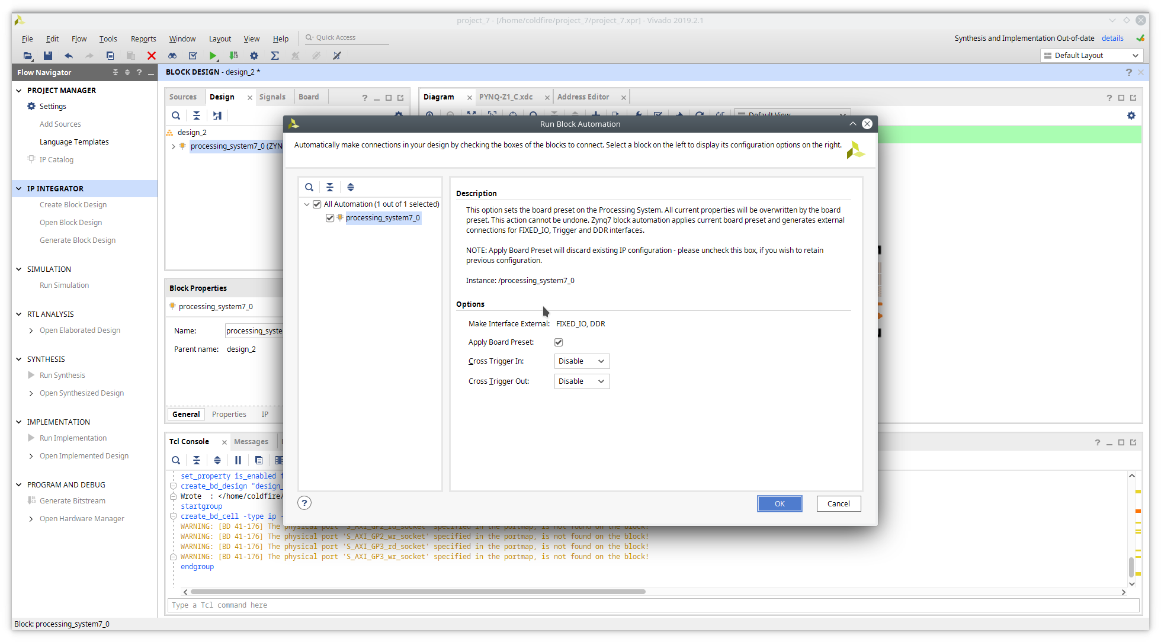The height and width of the screenshot is (642, 1161).
Task: Undo last action in main toolbar
Action: pyautogui.click(x=69, y=56)
